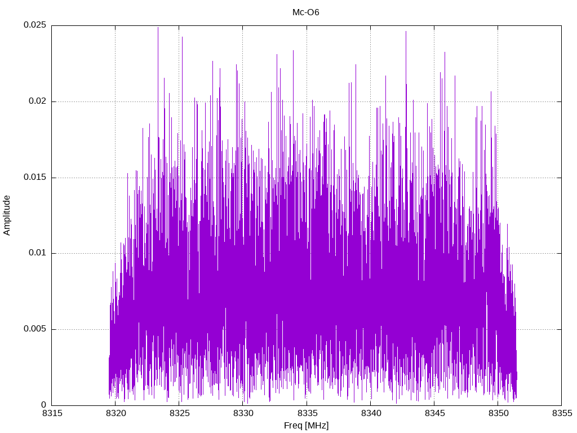Click the y-axis tick label 0.025
Screen dimensions: 577x433
click(x=35, y=25)
